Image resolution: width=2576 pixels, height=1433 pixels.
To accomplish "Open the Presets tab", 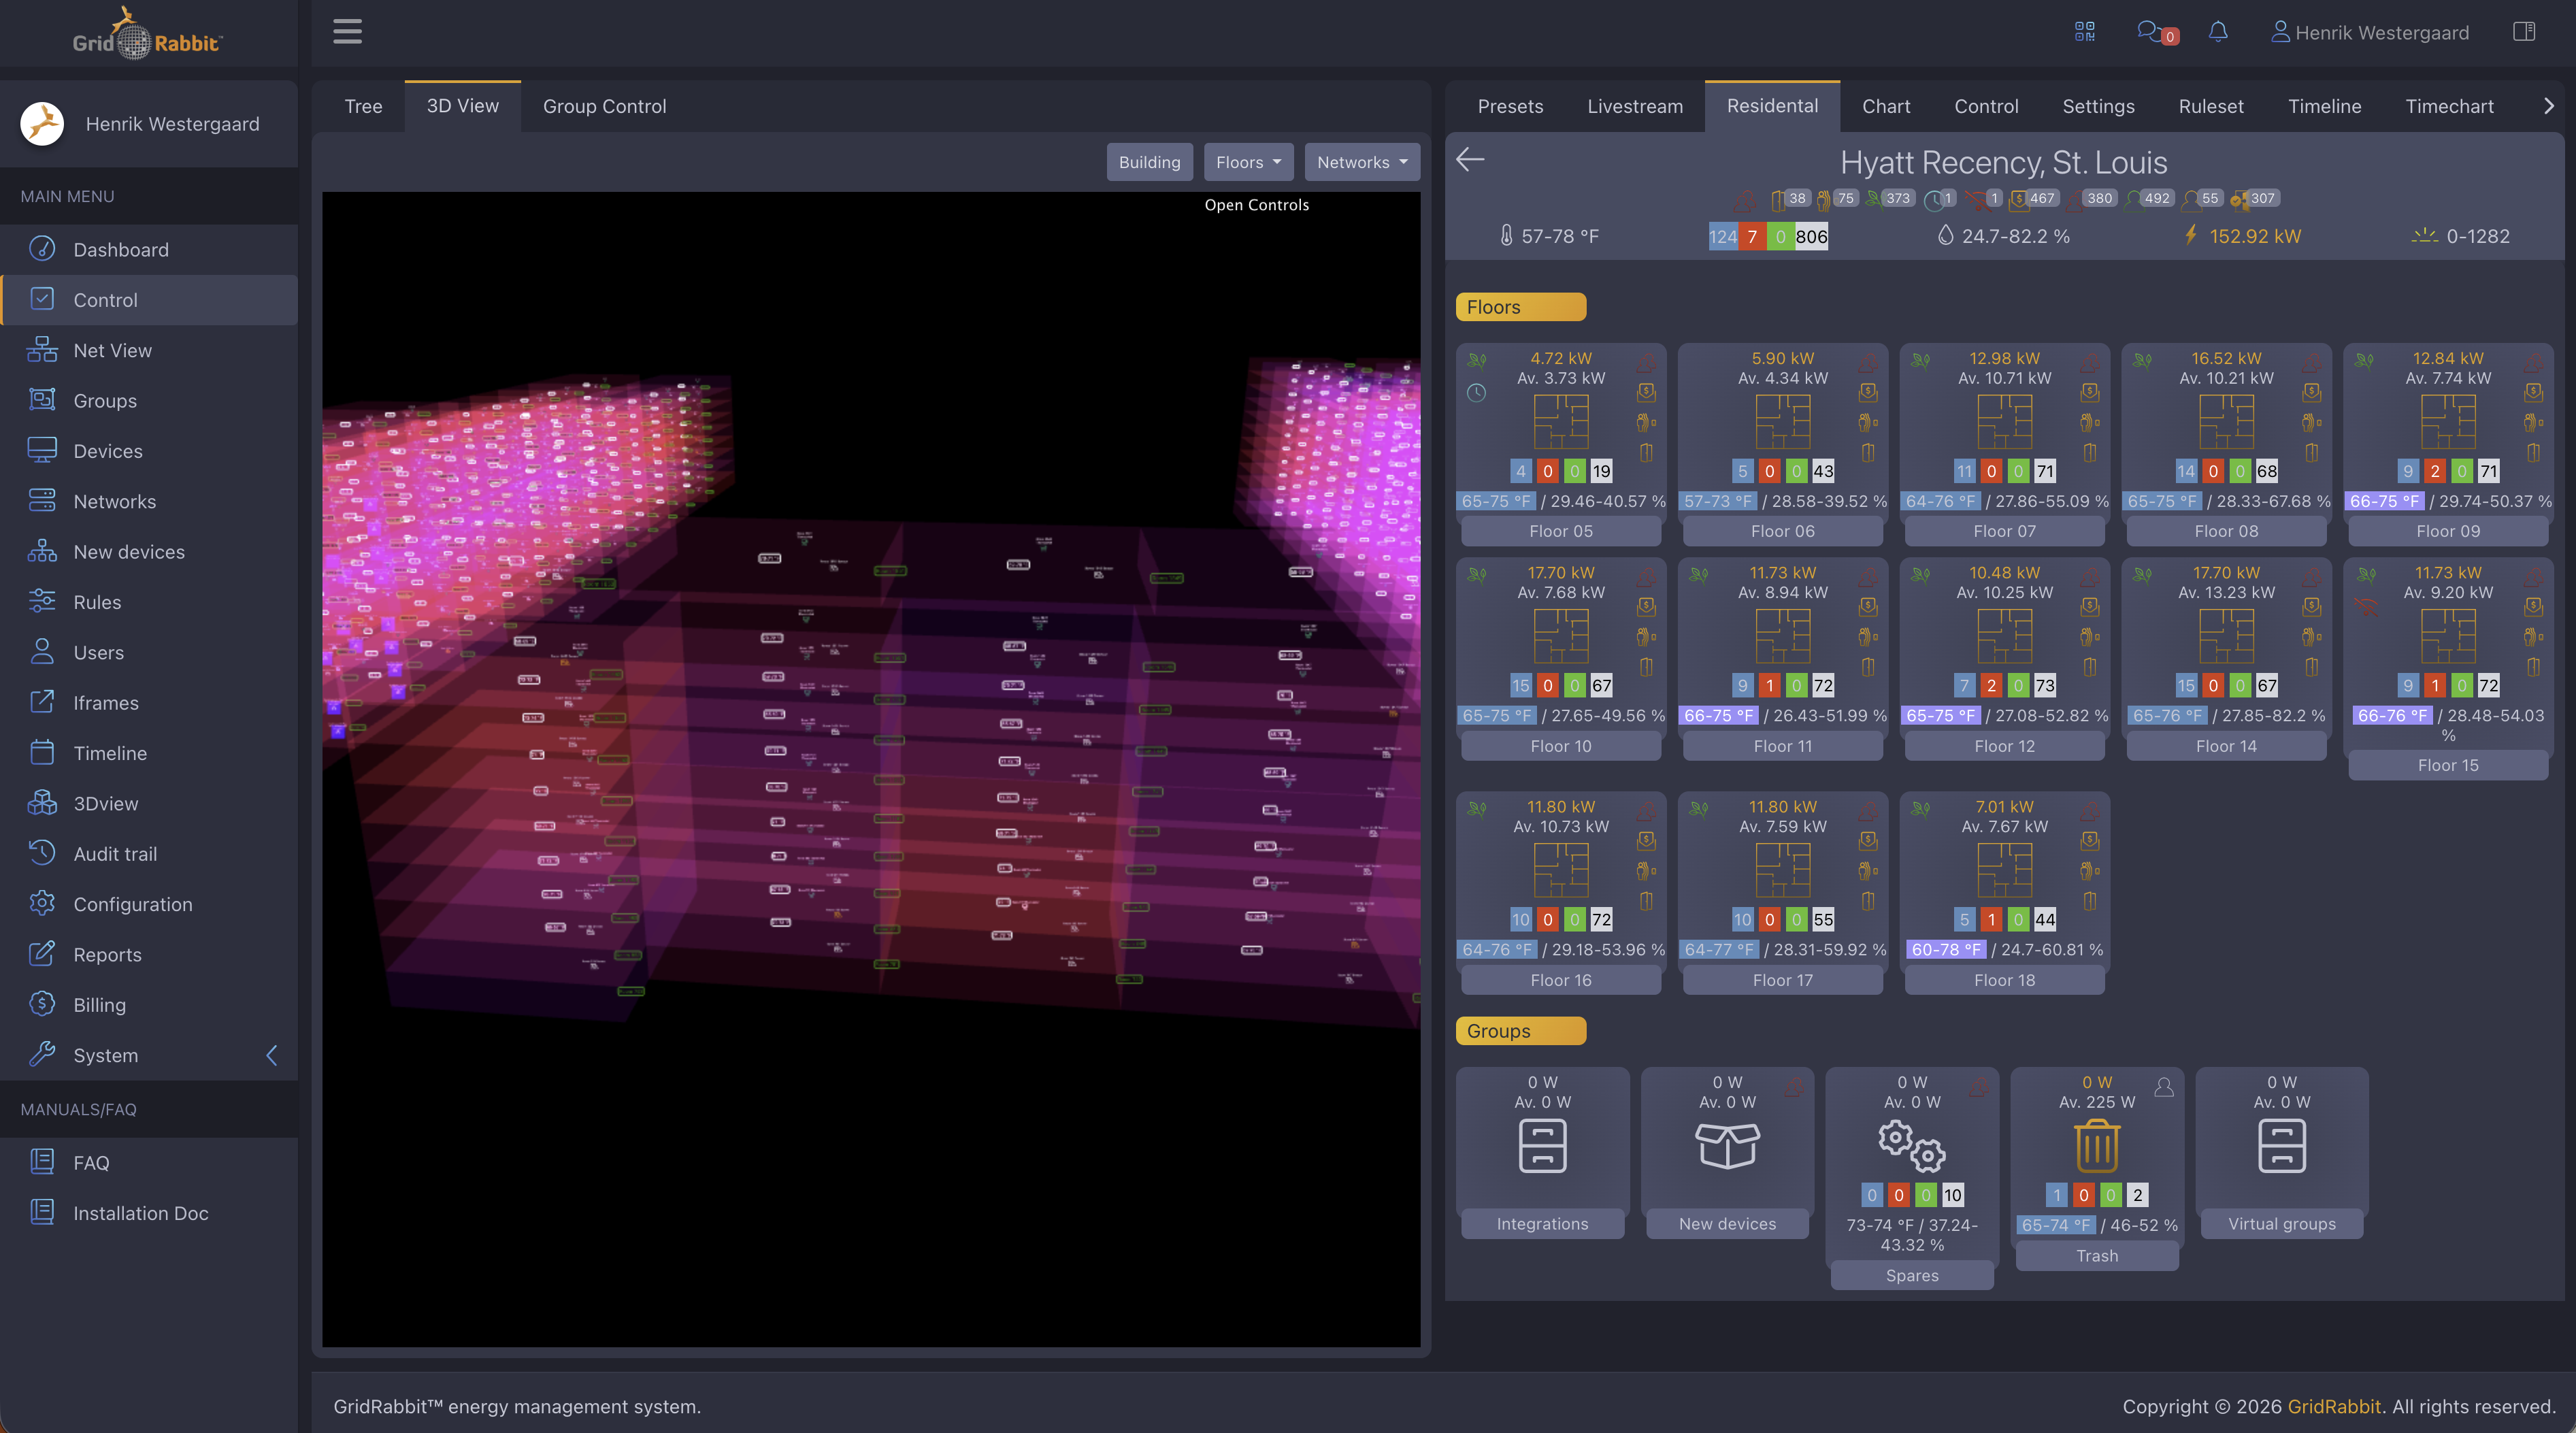I will click(x=1510, y=106).
